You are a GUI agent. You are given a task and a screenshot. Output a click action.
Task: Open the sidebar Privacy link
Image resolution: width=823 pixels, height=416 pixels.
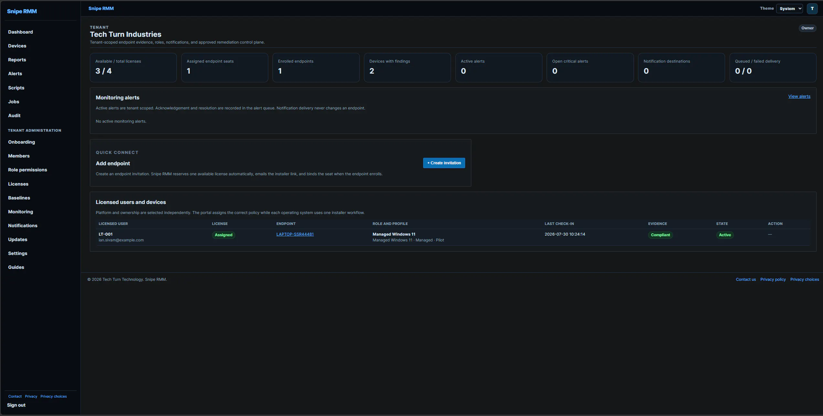(31, 396)
